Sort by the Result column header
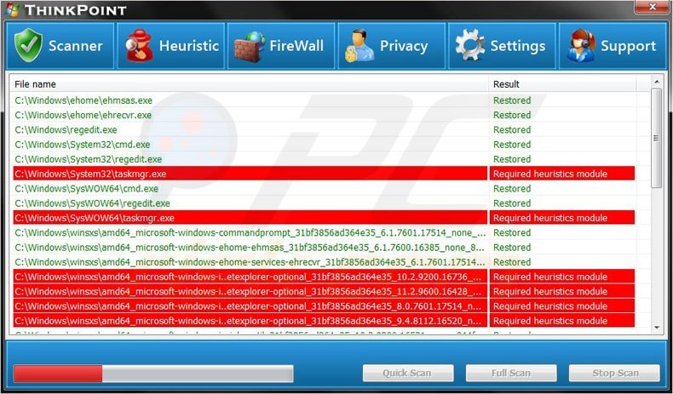 point(562,84)
